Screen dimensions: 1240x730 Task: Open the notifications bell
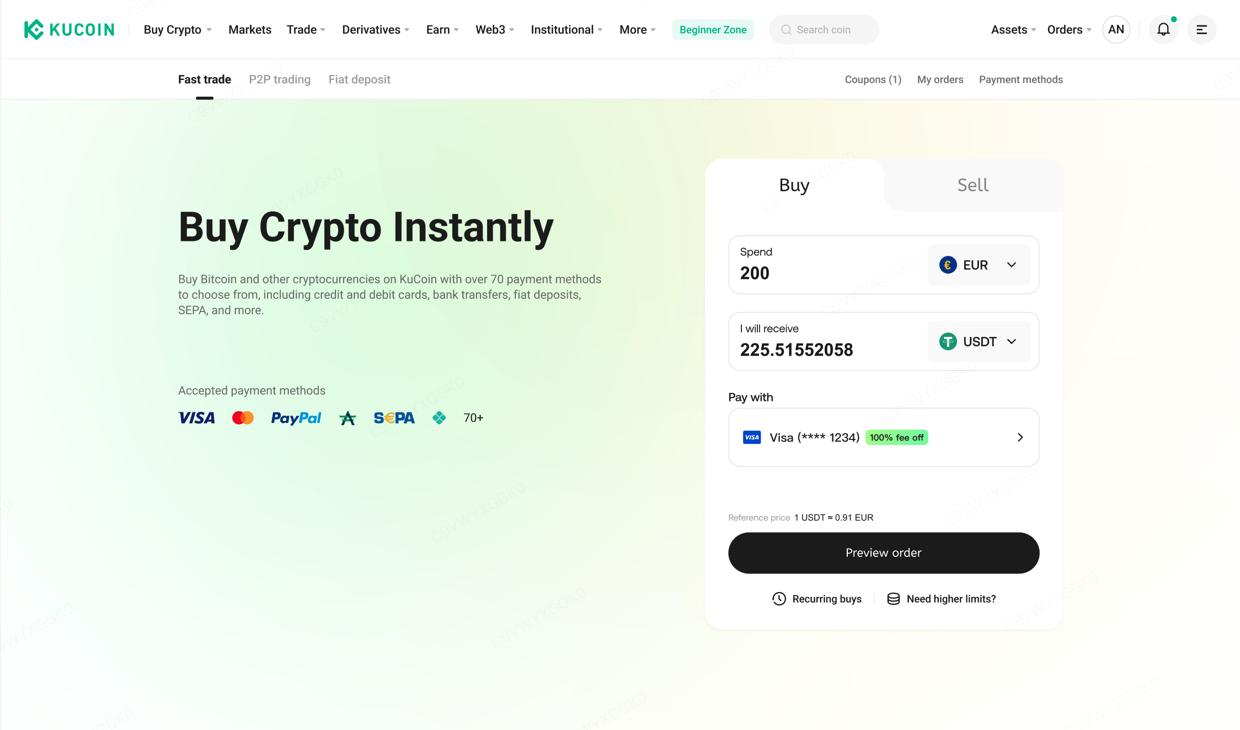[1163, 30]
